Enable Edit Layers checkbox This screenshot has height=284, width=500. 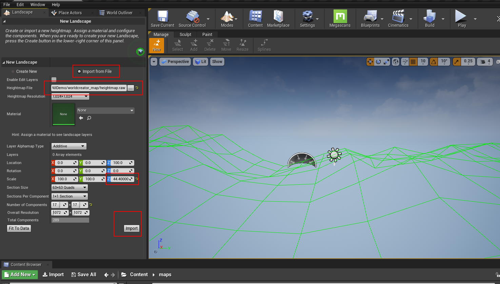[54, 80]
